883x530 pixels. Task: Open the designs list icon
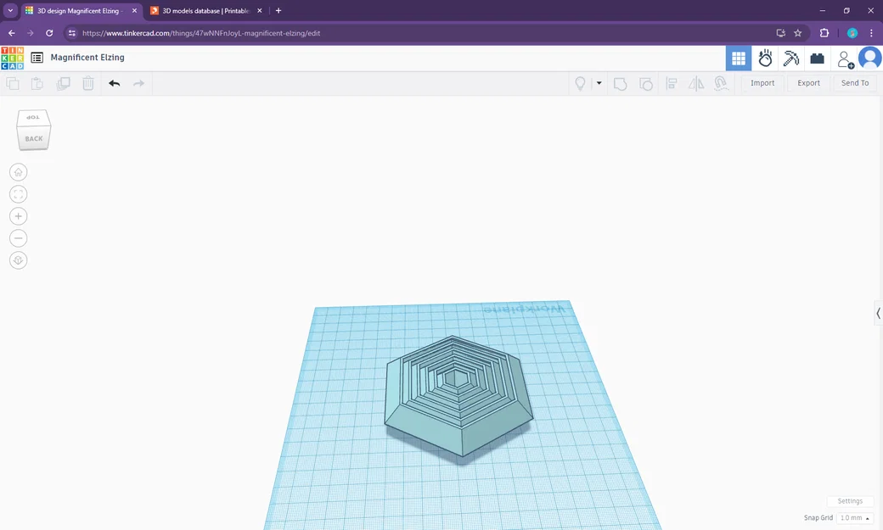pos(37,58)
